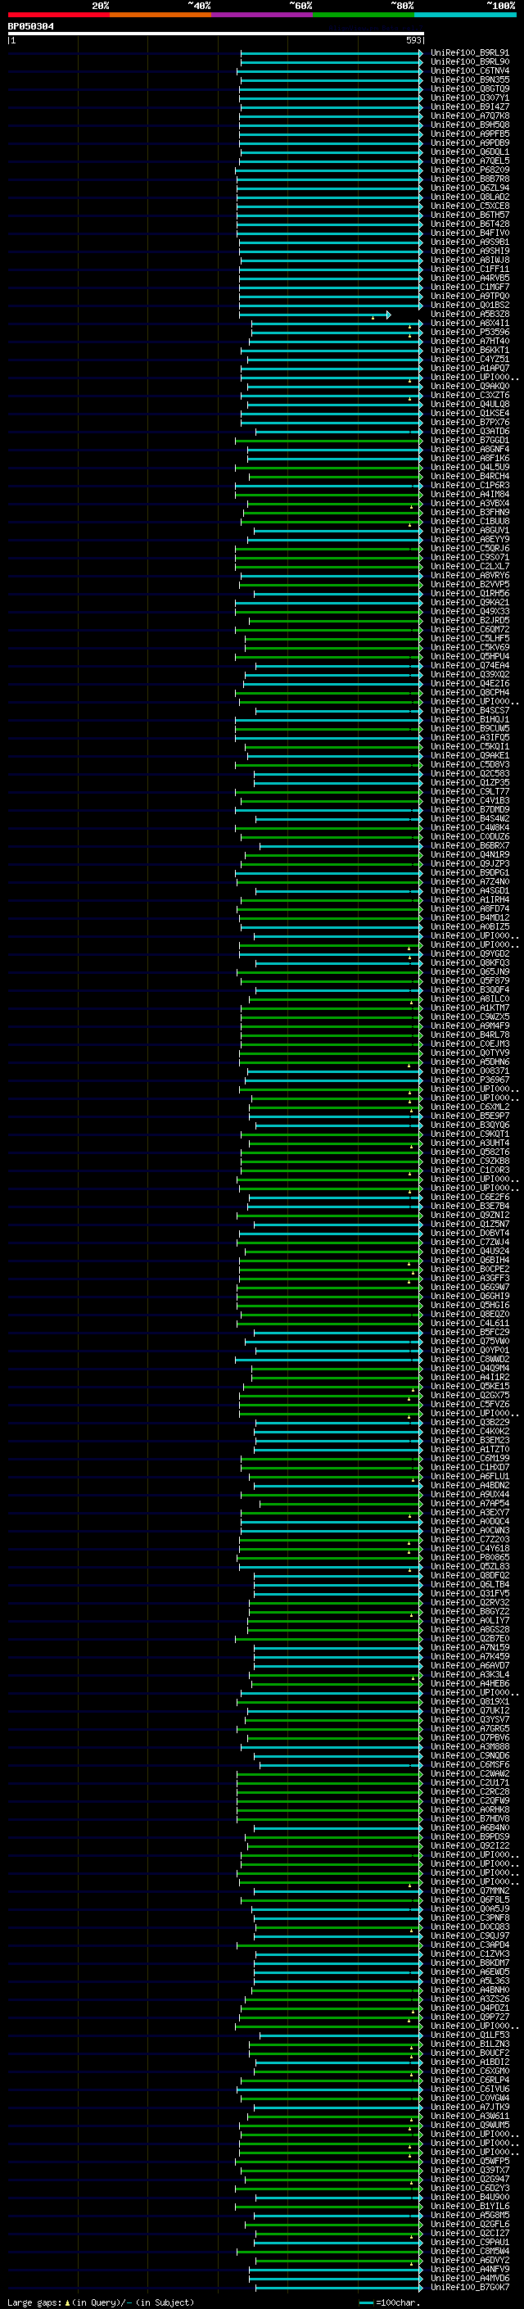
Task: Click the UniRef100_B7GGD1 label
Action: tap(469, 440)
